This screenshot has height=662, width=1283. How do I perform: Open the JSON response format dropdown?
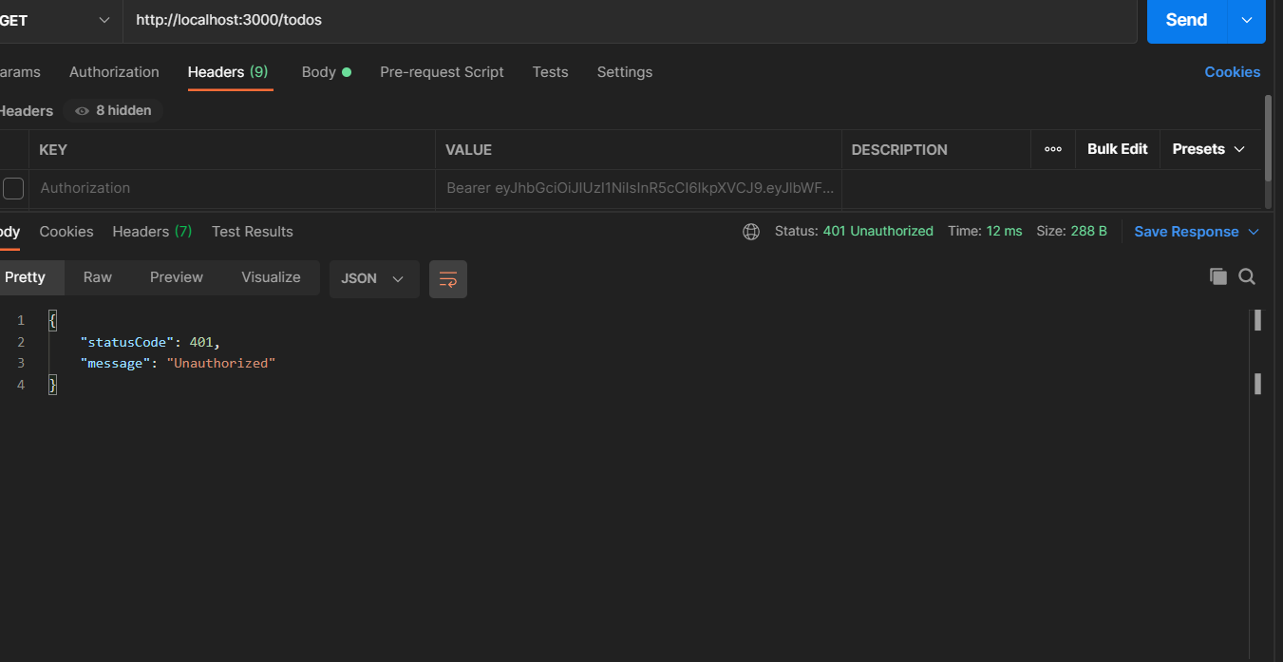pos(373,278)
